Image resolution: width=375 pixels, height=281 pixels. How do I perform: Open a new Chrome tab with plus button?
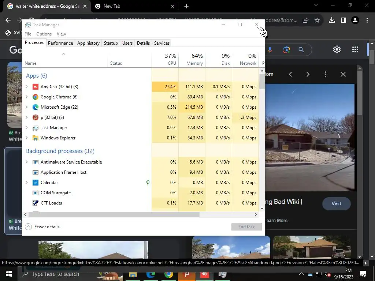[186, 6]
